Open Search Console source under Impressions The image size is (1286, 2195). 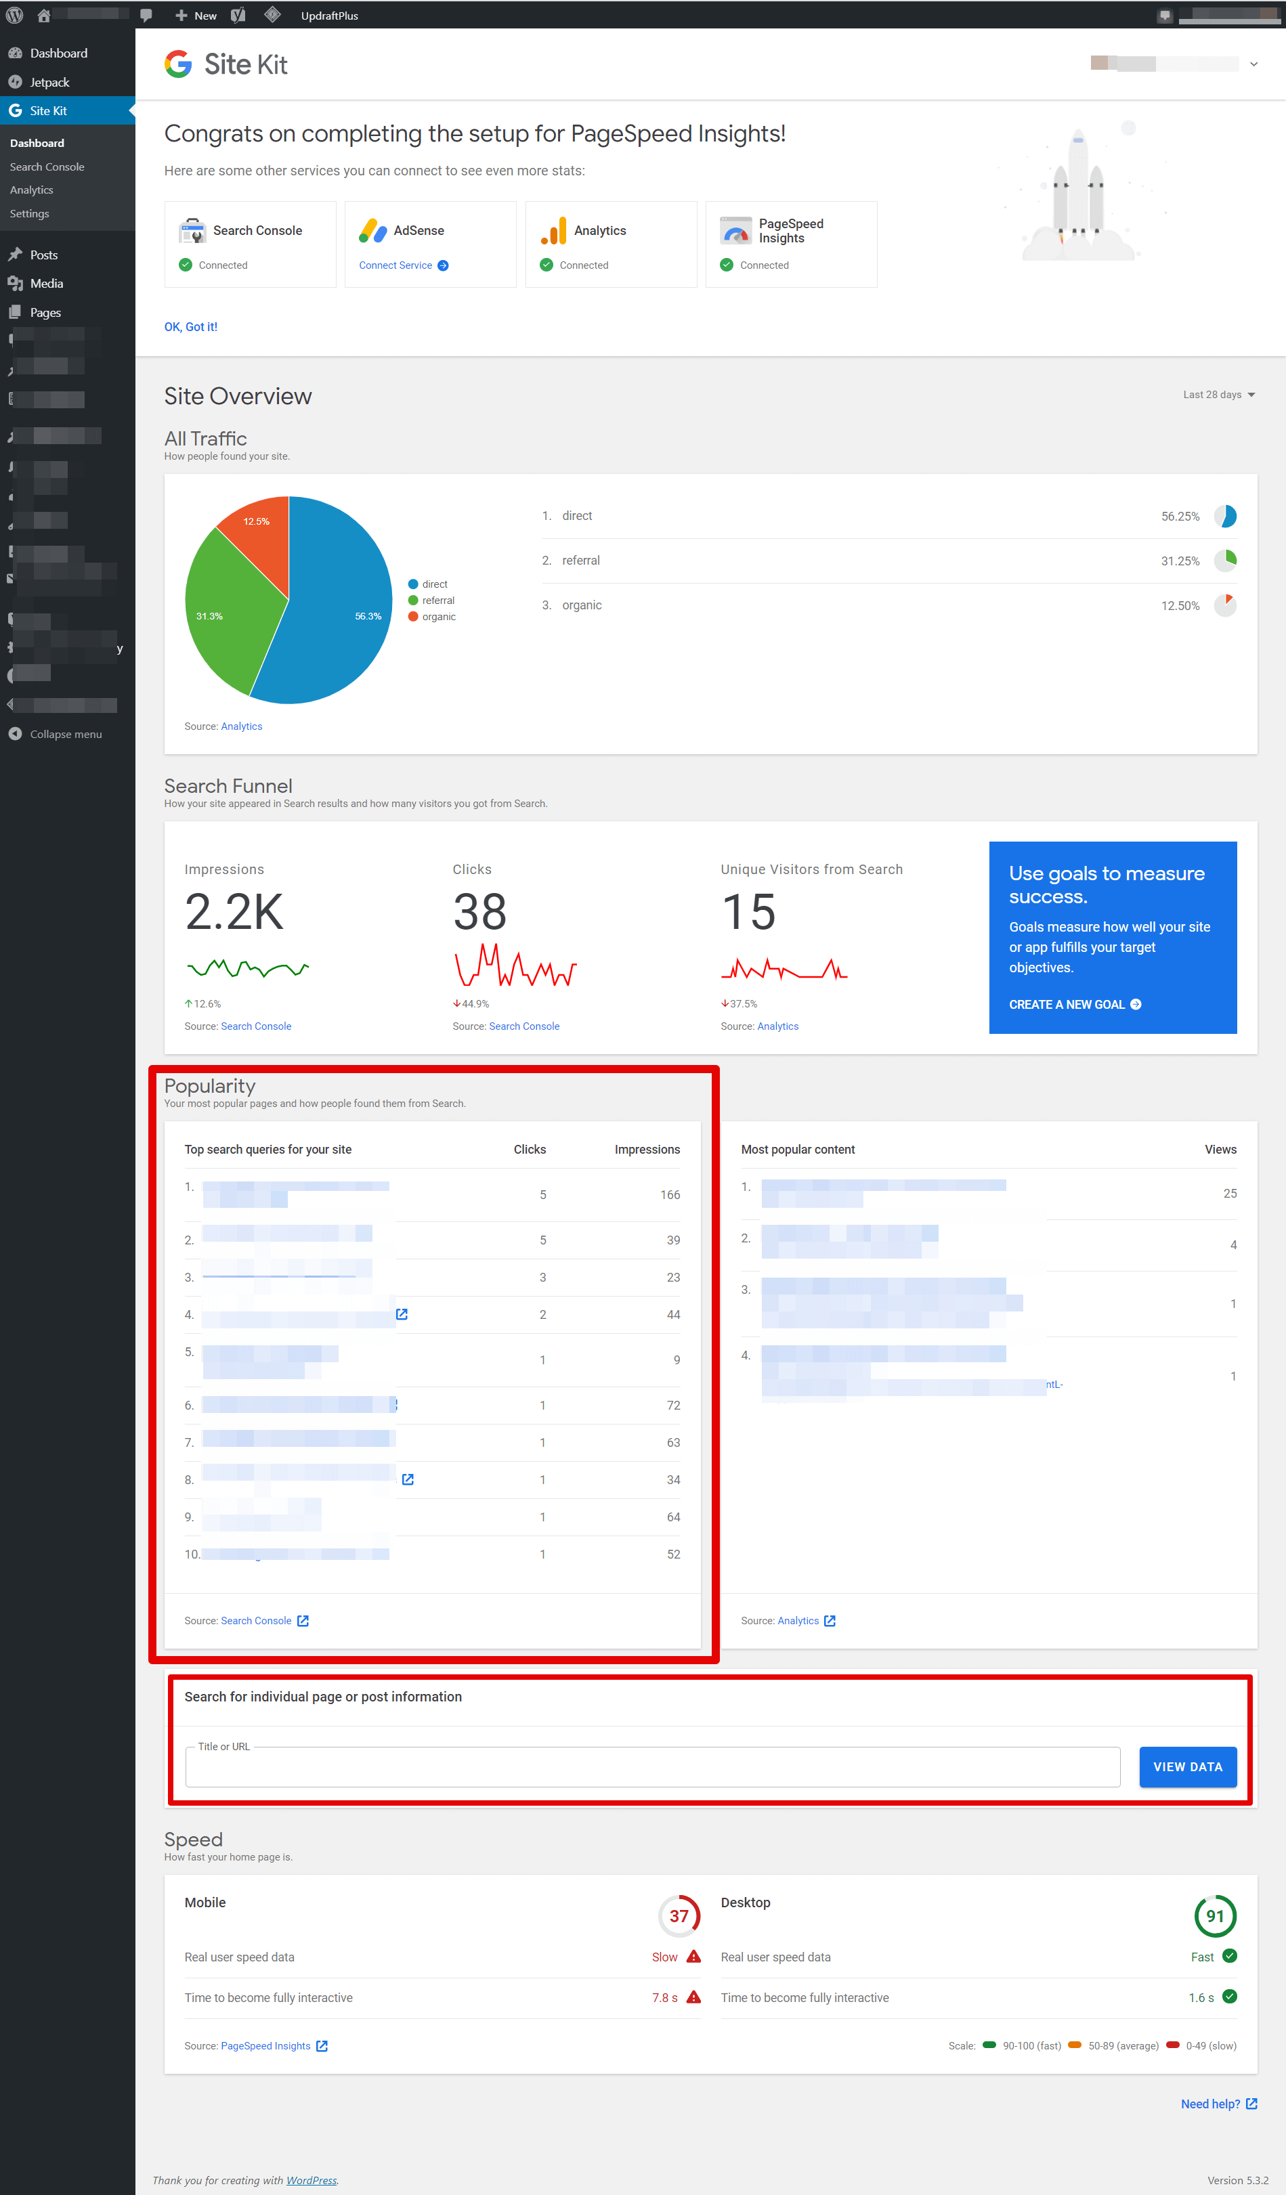point(256,1026)
